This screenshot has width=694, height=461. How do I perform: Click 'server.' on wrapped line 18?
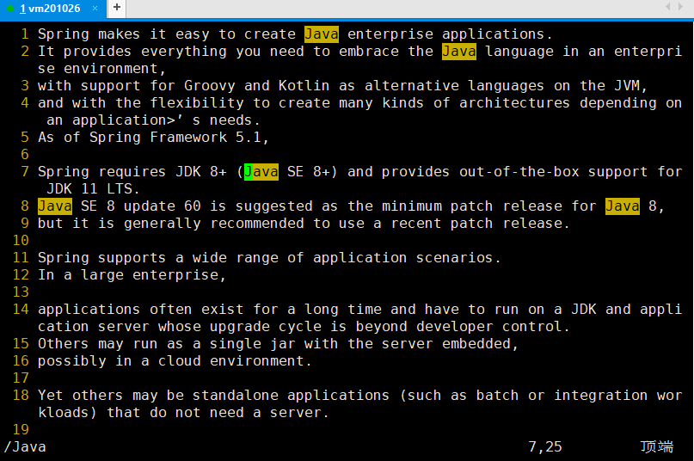coord(299,413)
